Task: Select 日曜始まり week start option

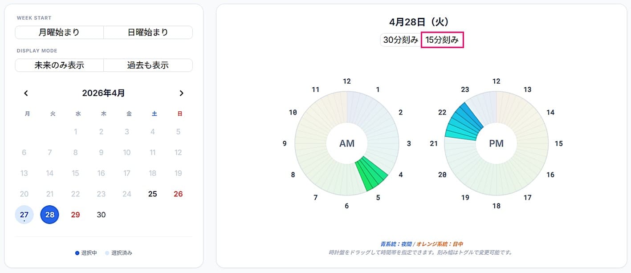Action: (148, 33)
